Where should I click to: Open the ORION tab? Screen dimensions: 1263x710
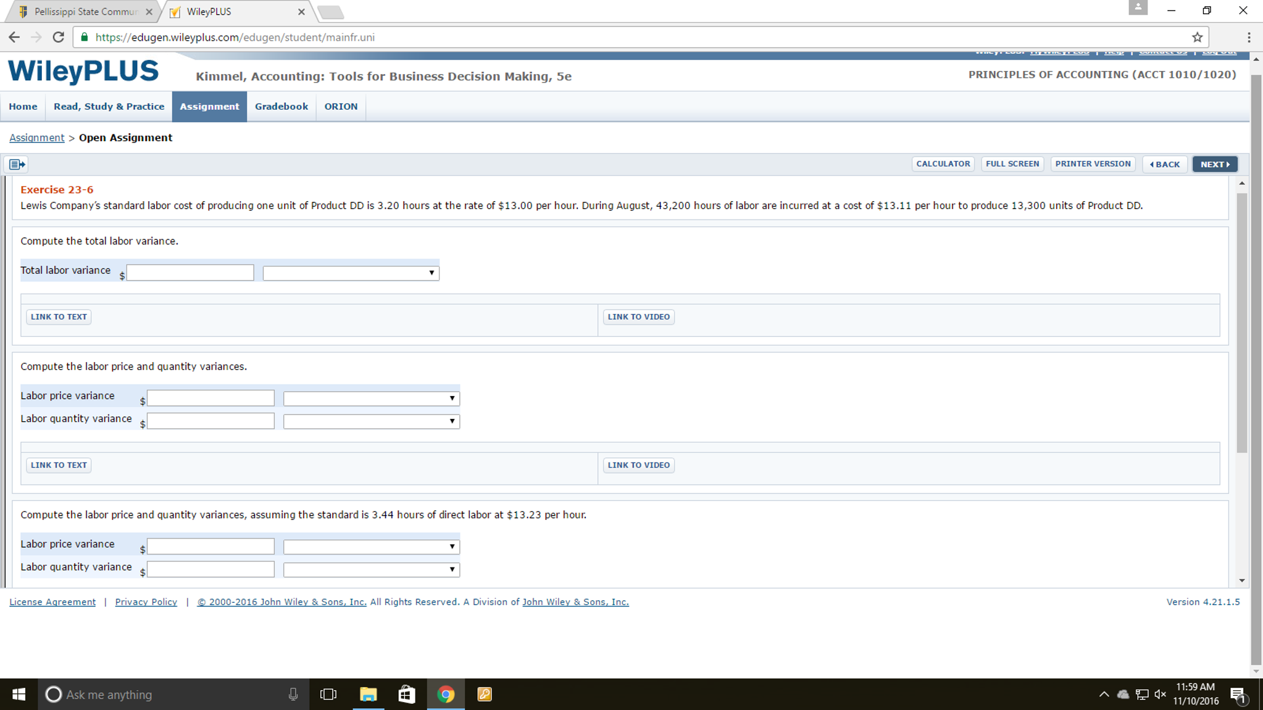pos(341,106)
